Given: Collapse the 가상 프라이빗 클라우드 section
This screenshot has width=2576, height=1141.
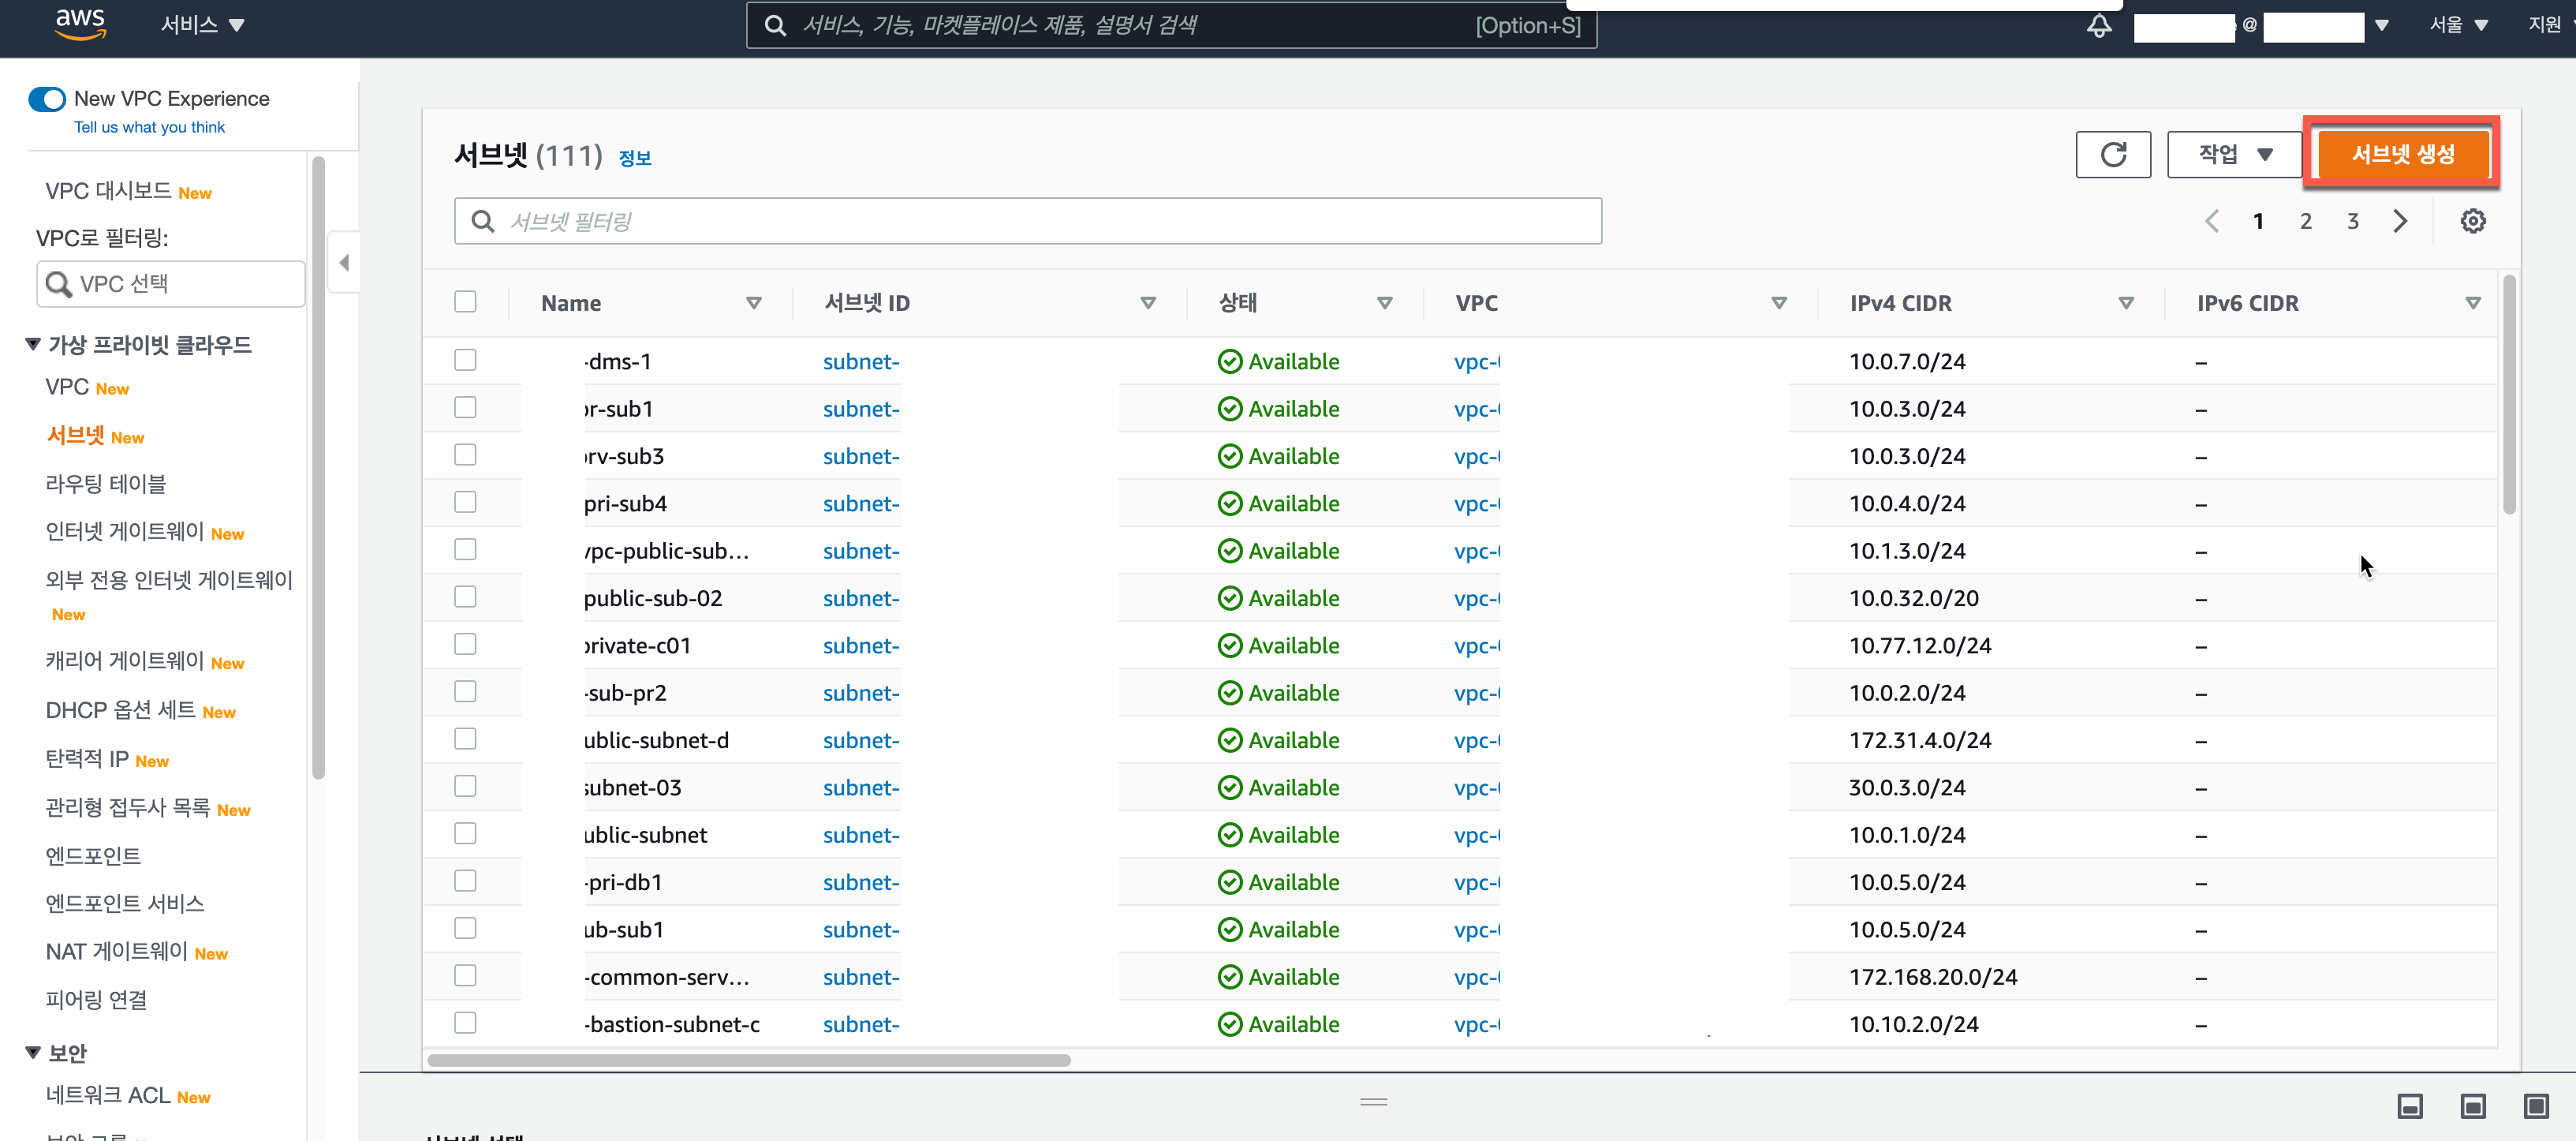Looking at the screenshot, I should (x=33, y=344).
